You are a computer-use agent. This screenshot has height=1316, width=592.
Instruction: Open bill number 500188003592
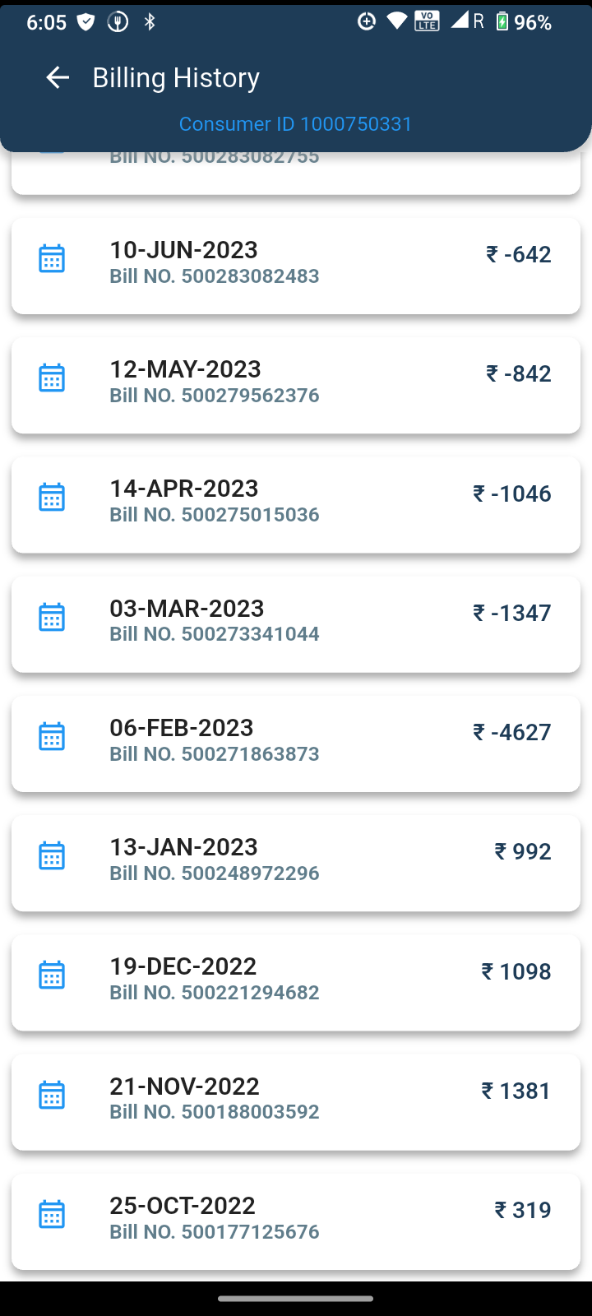[215, 1112]
